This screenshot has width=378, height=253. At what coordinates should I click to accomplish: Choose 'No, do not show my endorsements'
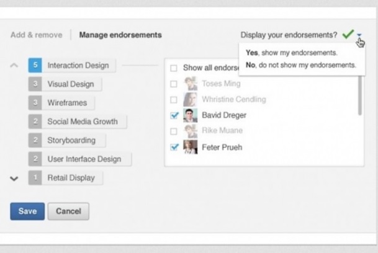click(300, 64)
